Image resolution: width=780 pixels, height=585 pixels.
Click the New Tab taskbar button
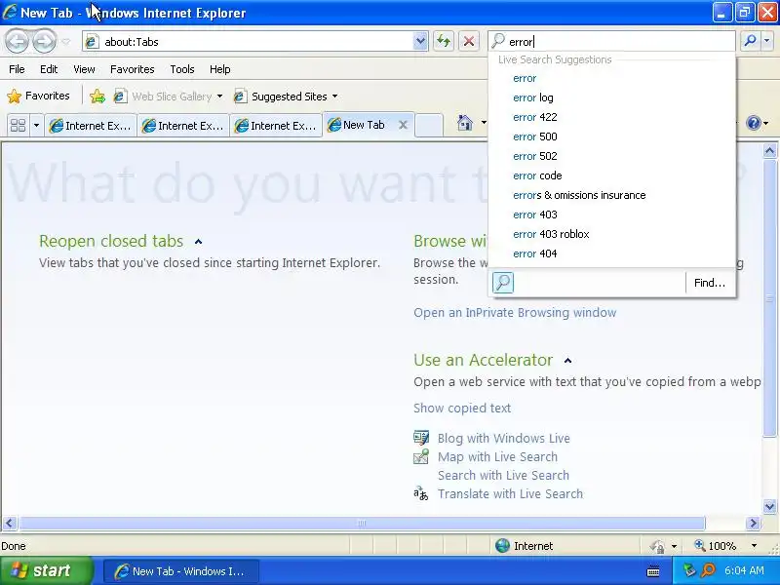[x=181, y=571]
